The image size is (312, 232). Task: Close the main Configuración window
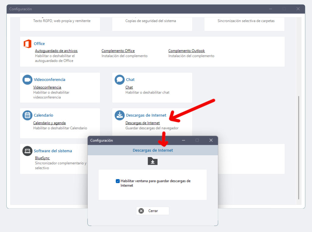point(298,9)
